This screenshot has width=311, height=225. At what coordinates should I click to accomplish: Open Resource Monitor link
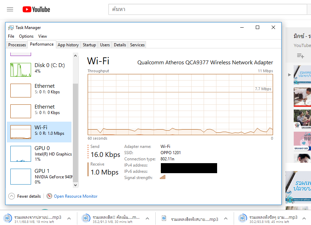(76, 196)
